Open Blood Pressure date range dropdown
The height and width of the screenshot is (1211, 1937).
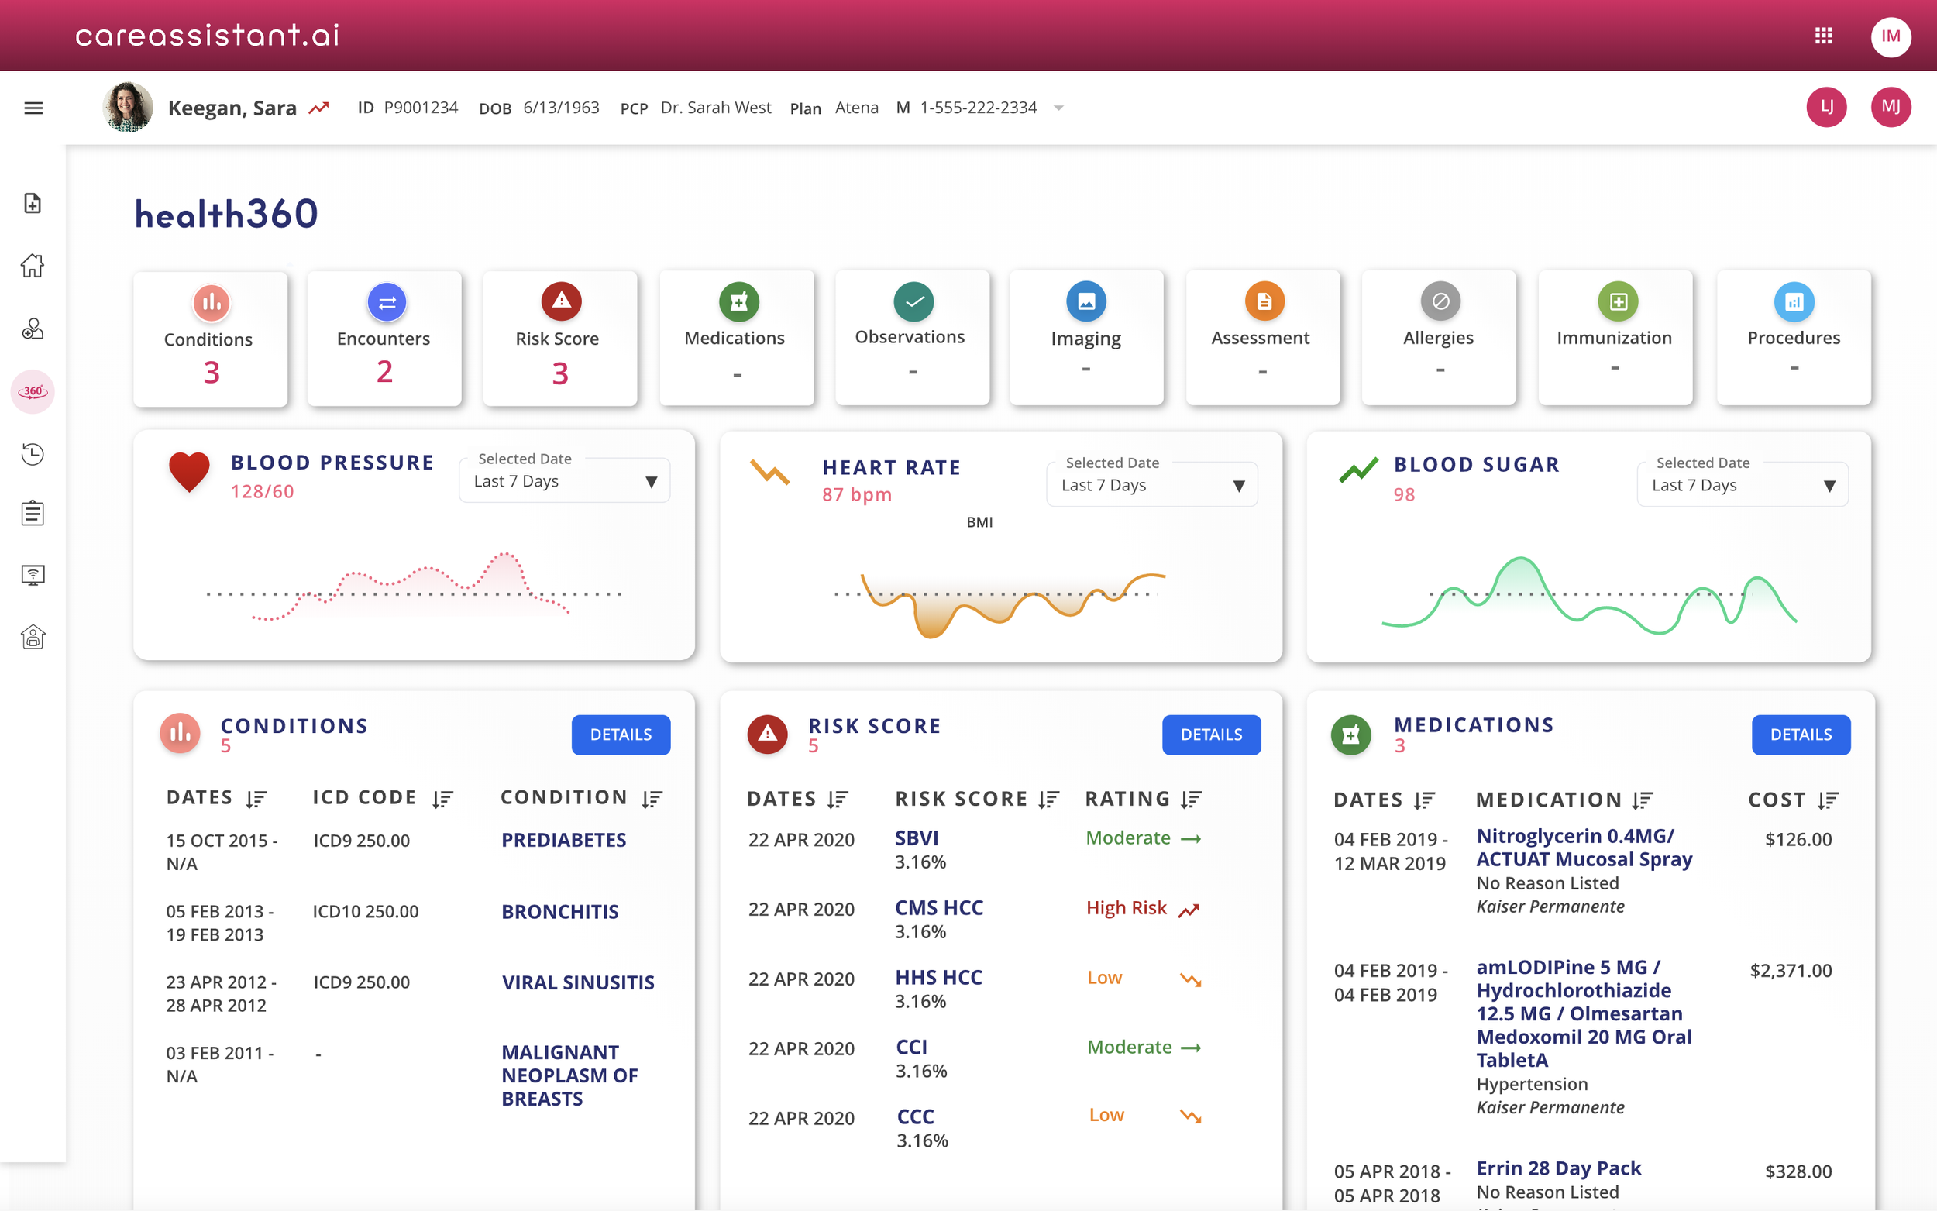(x=565, y=481)
